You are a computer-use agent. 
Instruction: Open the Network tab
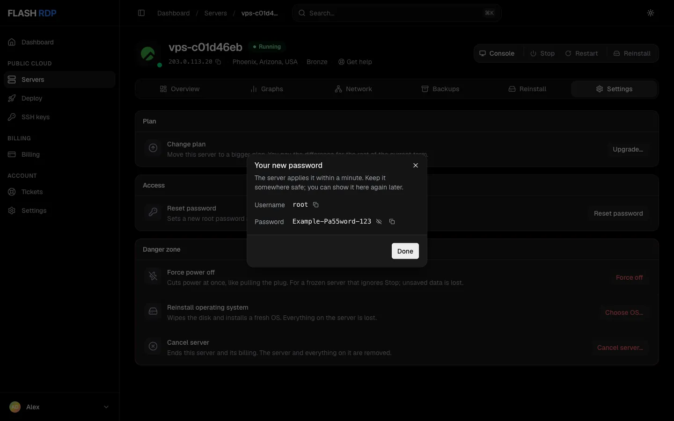pos(354,89)
